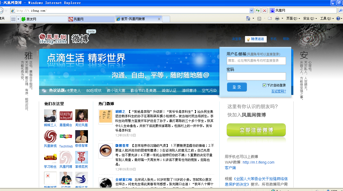
Task: Click the 凤凰网博 faded swirl avatar
Action: [x=66, y=157]
